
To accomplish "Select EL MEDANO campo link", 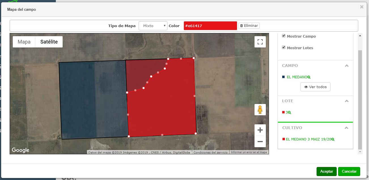I will tap(297, 77).
